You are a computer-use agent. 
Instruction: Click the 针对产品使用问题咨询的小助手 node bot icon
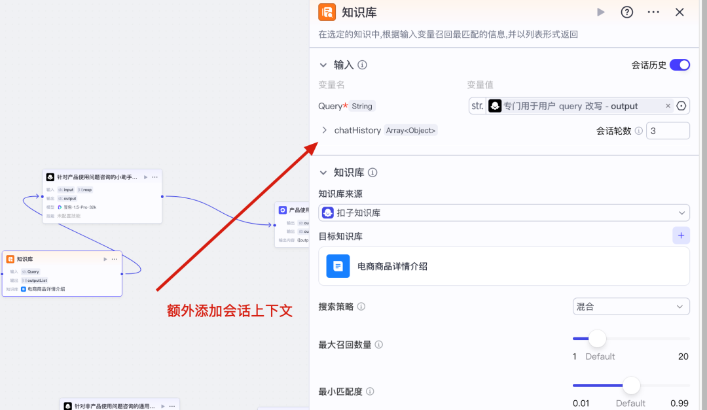click(50, 177)
